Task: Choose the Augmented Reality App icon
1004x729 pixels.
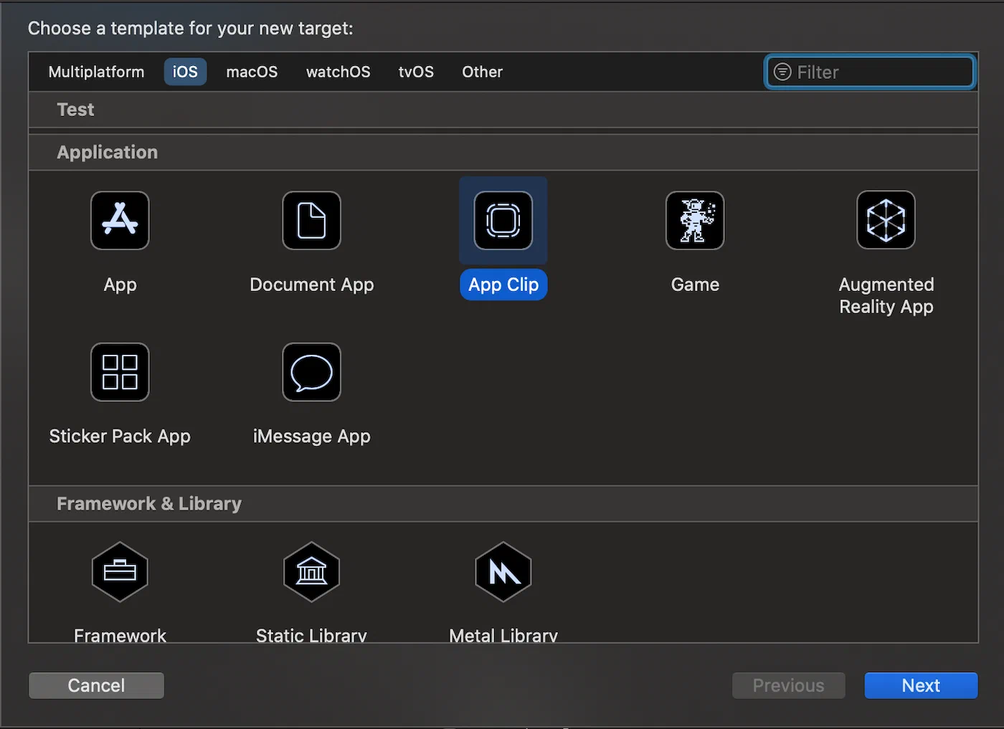Action: [x=886, y=220]
